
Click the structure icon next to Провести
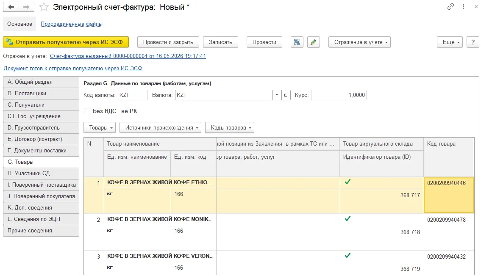click(297, 42)
